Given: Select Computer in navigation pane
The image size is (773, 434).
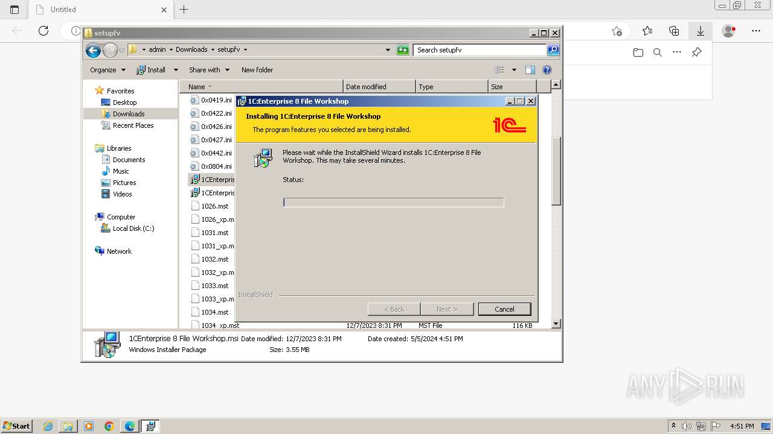Looking at the screenshot, I should click(x=121, y=217).
